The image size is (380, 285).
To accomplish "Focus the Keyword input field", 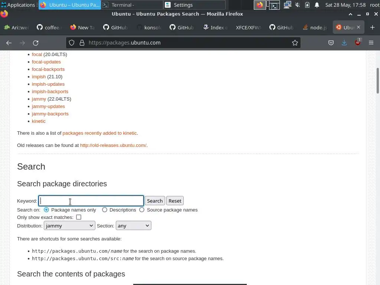I will coord(91,201).
